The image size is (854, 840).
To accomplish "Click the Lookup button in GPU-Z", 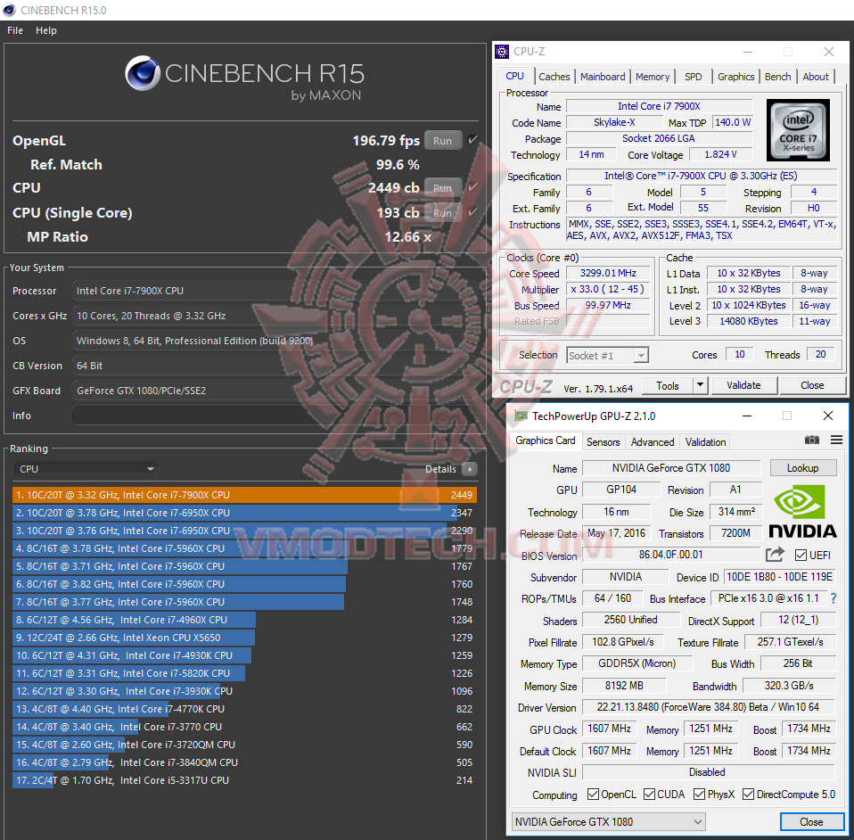I will click(802, 467).
